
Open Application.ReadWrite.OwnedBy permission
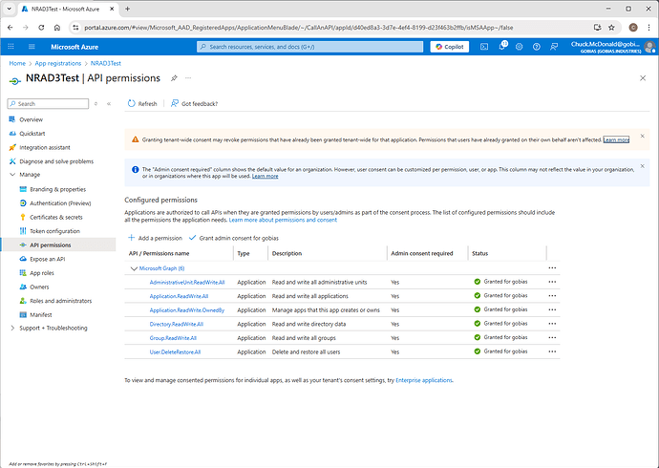coord(187,310)
